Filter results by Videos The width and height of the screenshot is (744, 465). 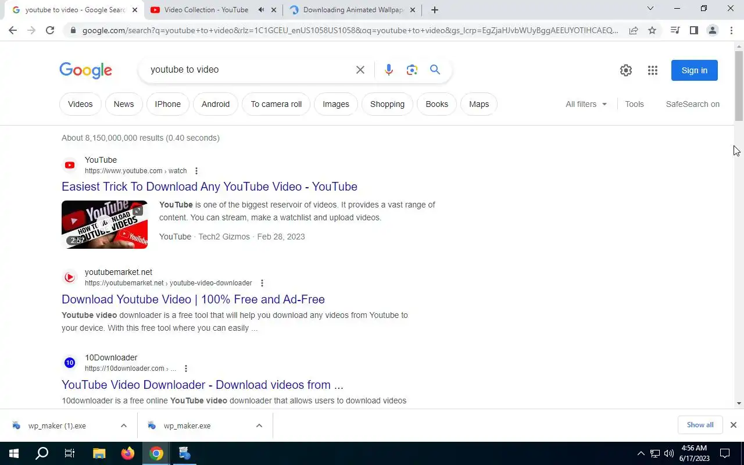pos(80,104)
